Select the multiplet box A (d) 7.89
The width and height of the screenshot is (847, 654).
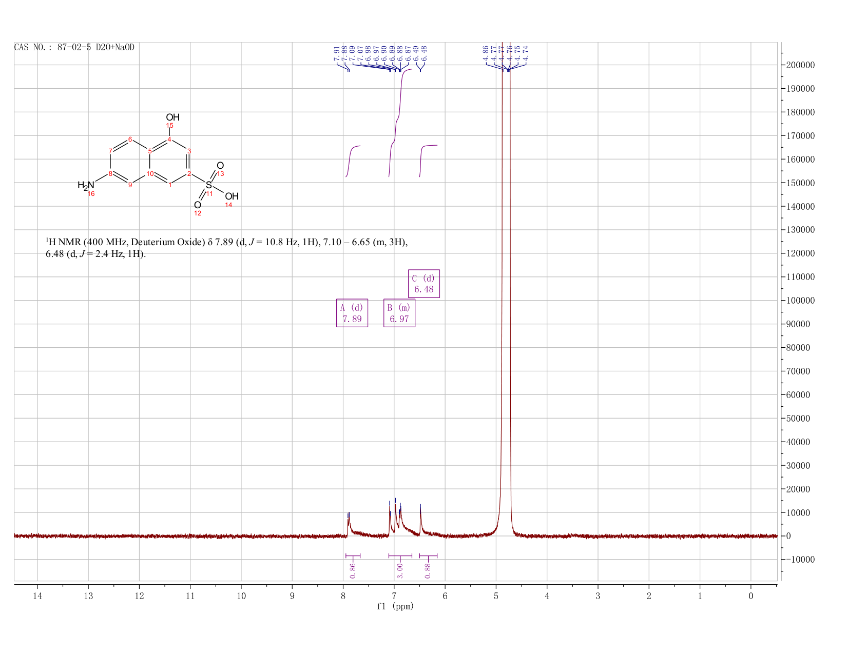352,313
